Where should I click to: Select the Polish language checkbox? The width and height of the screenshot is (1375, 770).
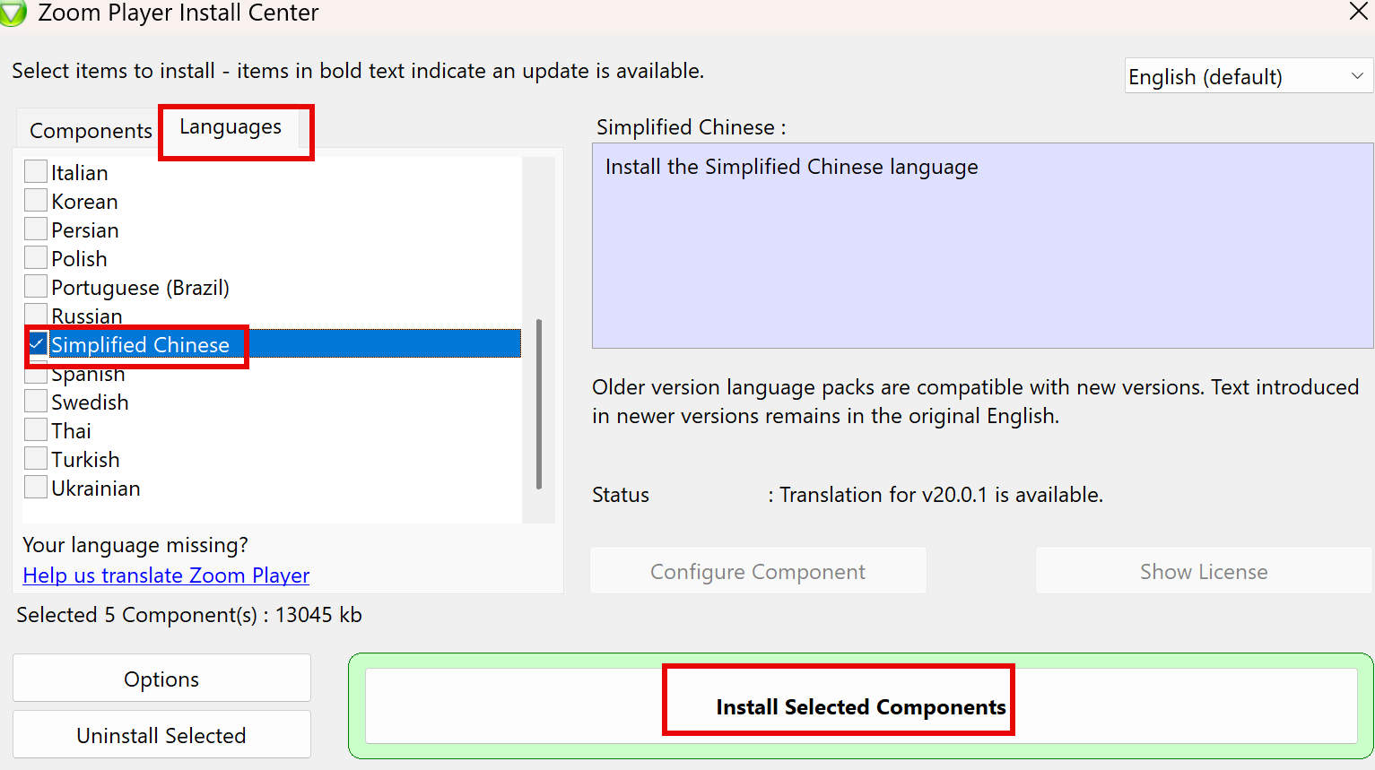[x=36, y=258]
